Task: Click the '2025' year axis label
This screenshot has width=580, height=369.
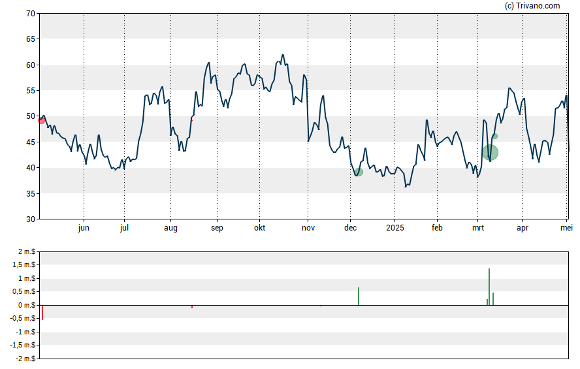Action: click(395, 228)
